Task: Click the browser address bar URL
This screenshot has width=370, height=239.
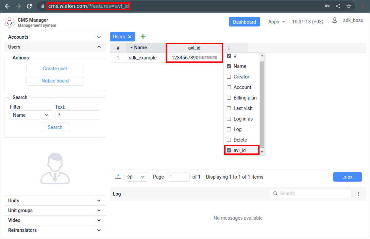Action: click(88, 6)
